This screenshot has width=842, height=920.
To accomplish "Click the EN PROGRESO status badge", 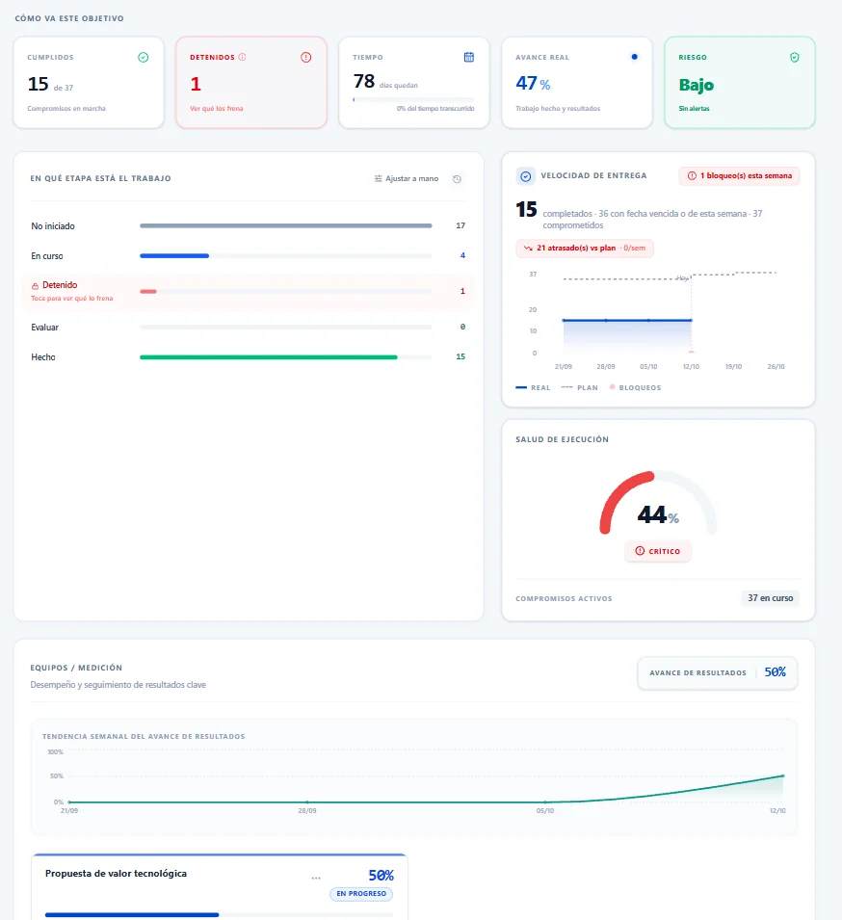I will click(x=361, y=894).
